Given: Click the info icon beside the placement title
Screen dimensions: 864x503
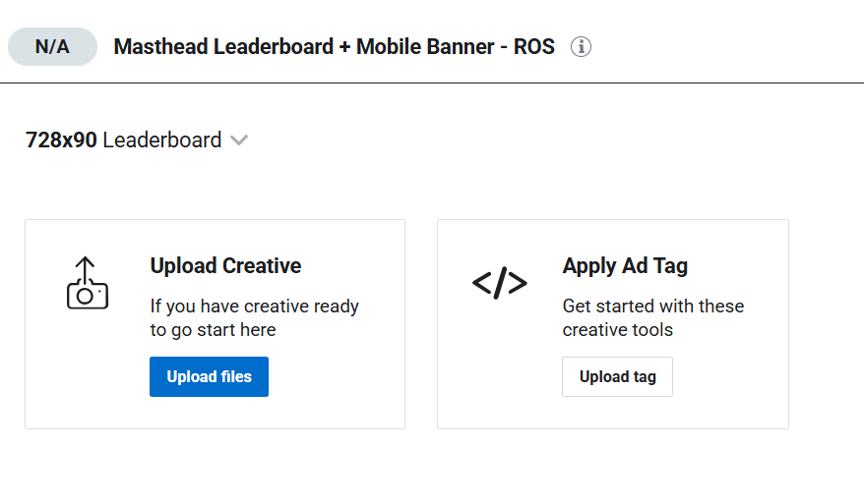Looking at the screenshot, I should (582, 46).
